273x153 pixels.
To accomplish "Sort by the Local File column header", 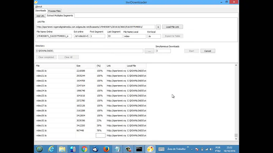I will 136,66.
